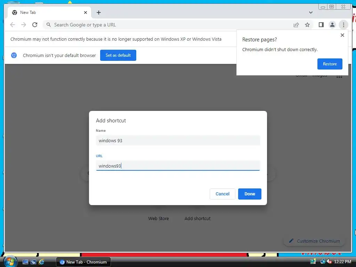Click the Add shortcut tile label
Viewport: 356px width, 267px height.
point(197,218)
